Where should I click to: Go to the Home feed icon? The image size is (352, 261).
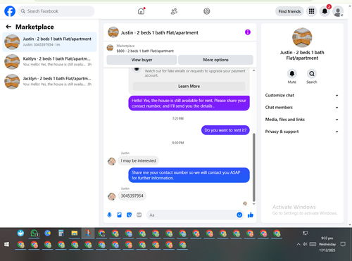141,11
